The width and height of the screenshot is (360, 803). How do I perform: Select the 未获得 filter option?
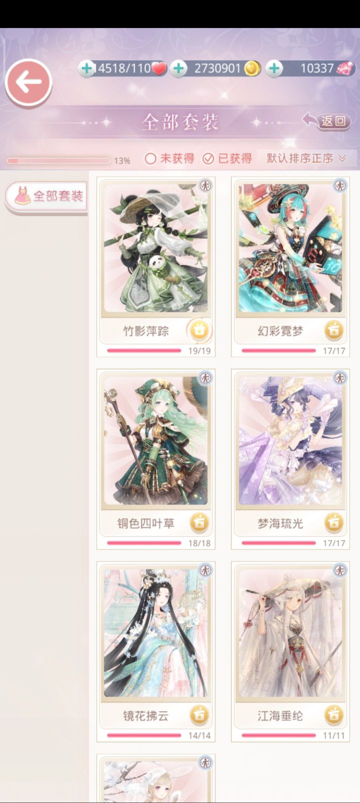(x=170, y=159)
